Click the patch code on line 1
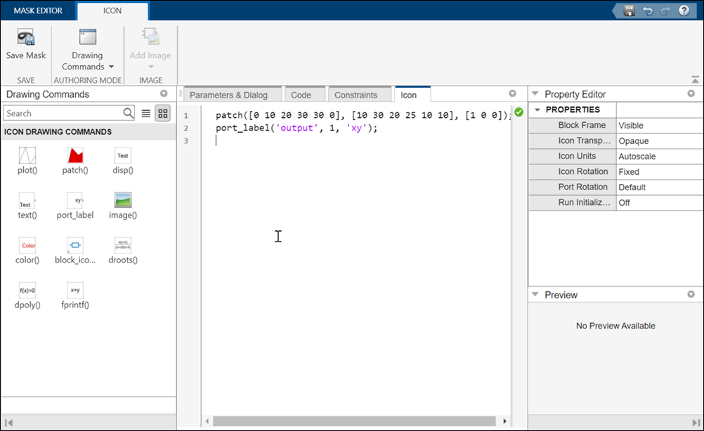This screenshot has width=704, height=431. tap(364, 115)
